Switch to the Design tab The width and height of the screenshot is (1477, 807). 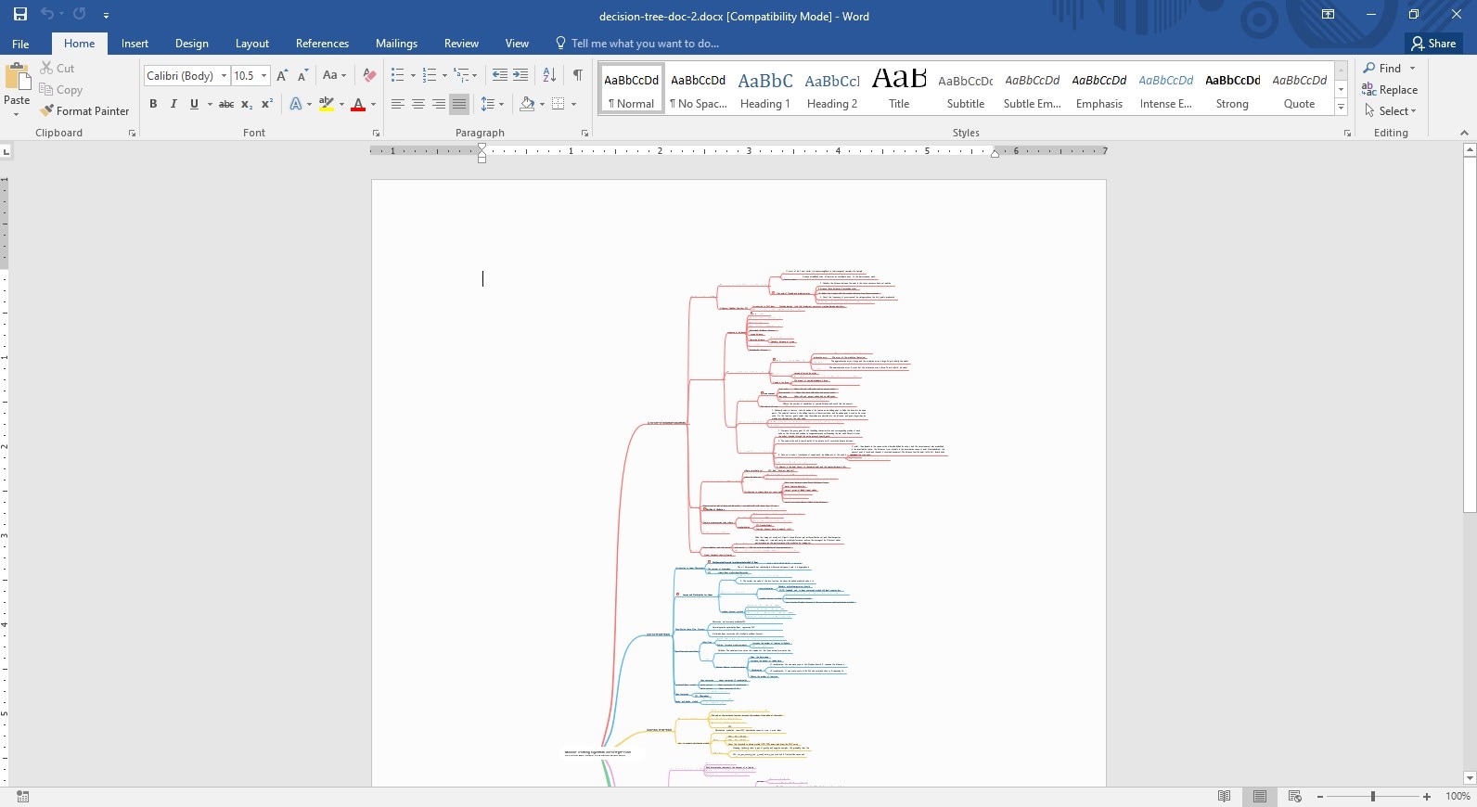click(191, 44)
